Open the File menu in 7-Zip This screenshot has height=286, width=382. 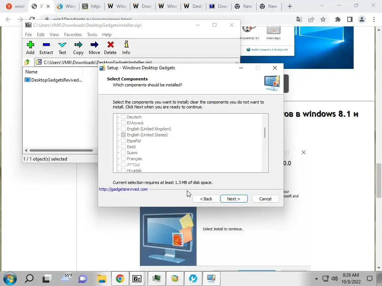pyautogui.click(x=28, y=35)
